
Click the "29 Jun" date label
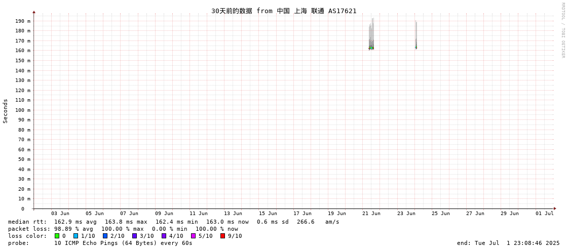click(510, 214)
